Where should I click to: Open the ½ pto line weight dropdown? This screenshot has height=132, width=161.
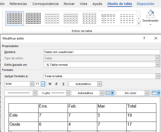click(68, 93)
